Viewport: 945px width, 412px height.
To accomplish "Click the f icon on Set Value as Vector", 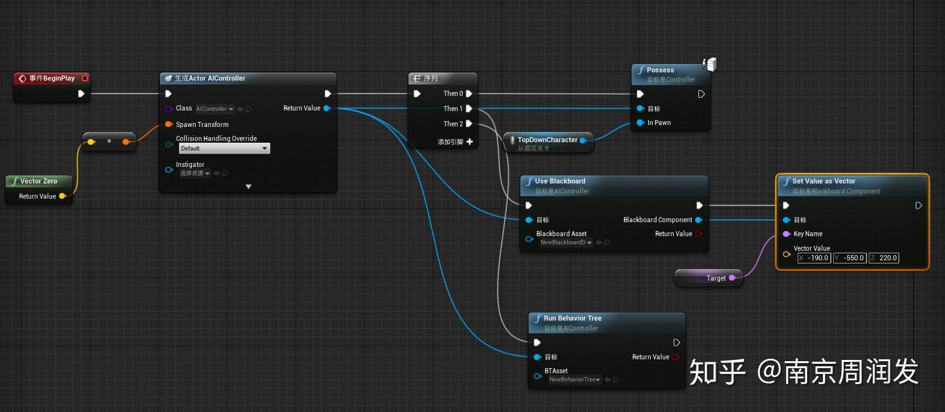I will pyautogui.click(x=787, y=181).
